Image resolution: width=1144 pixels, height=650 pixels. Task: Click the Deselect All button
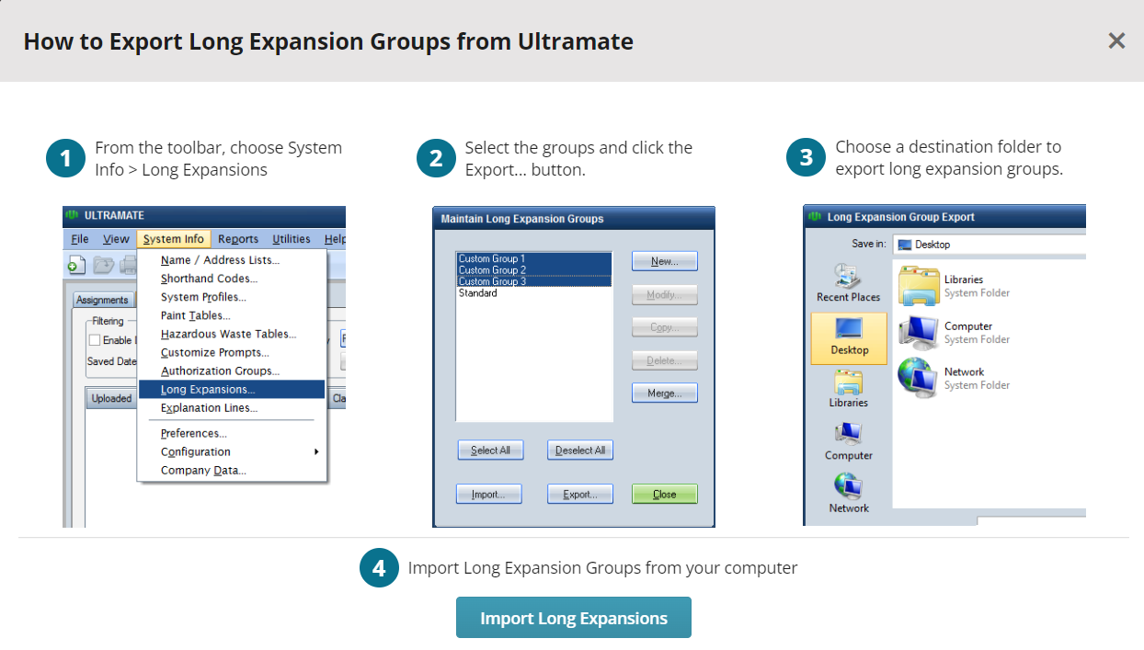[x=580, y=450]
